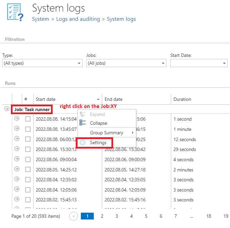Click the System breadcrumb link
The width and height of the screenshot is (230, 228).
point(40,19)
